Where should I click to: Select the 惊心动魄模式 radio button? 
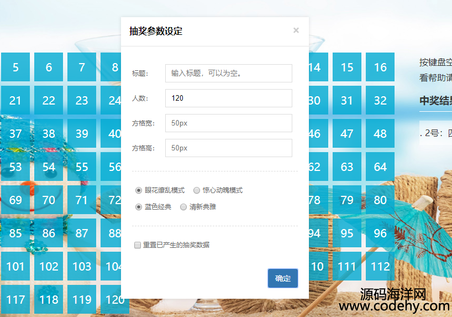click(197, 190)
